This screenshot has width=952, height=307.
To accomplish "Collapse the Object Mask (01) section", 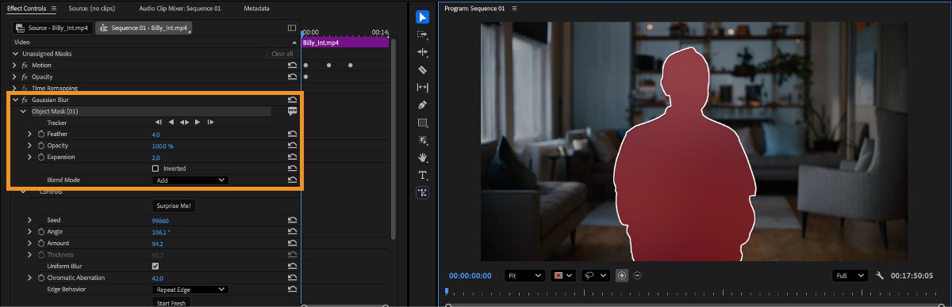I will point(23,112).
